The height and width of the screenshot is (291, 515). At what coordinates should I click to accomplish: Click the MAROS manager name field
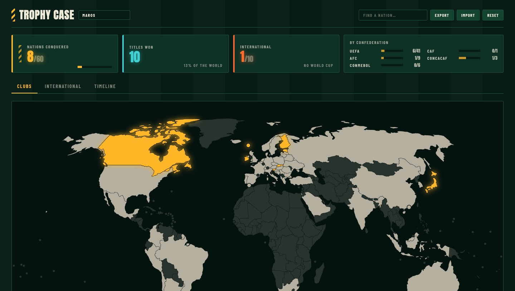[x=104, y=15]
